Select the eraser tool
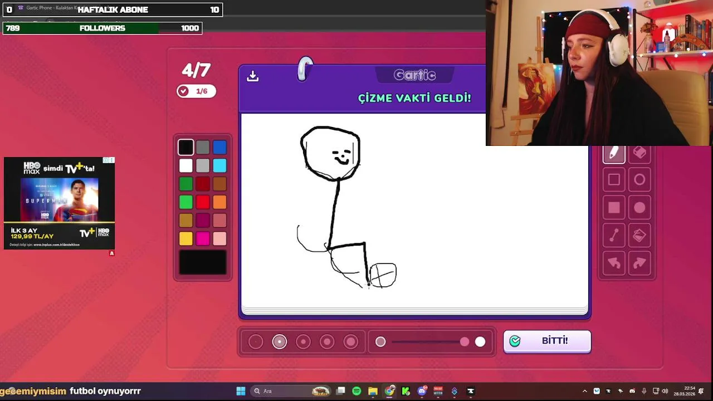 click(639, 153)
